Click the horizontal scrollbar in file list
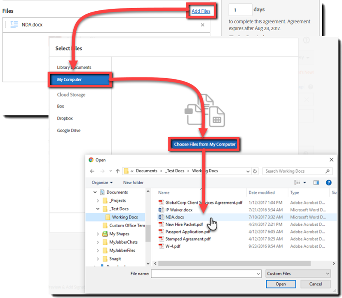Viewport: 342px width, 298px height. (234, 263)
